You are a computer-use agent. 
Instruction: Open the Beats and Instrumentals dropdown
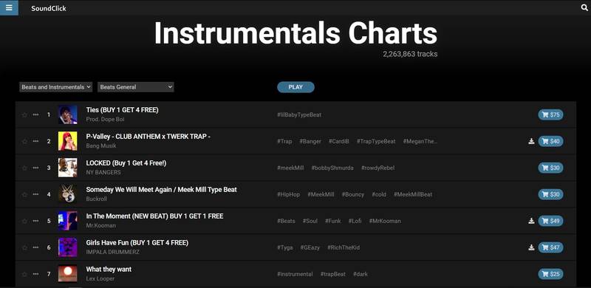[x=56, y=87]
